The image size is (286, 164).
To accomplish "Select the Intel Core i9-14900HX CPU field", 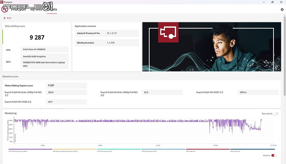I will [x=45, y=49].
